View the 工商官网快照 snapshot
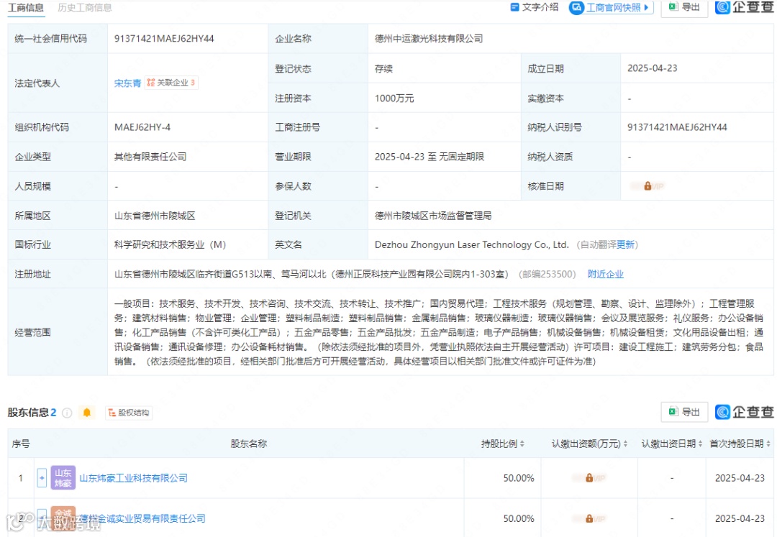This screenshot has height=537, width=777. point(612,7)
